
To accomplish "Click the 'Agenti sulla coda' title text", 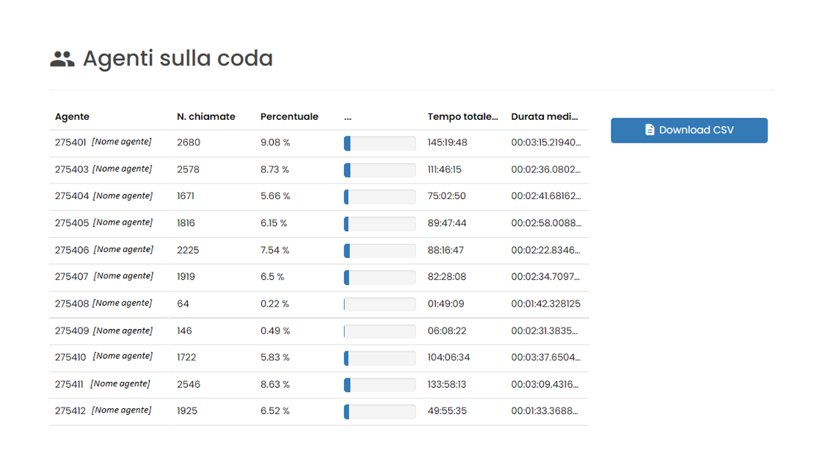I will [178, 58].
